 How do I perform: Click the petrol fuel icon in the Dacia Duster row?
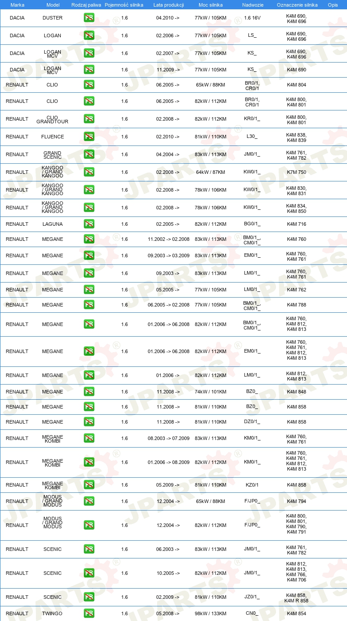point(89,18)
